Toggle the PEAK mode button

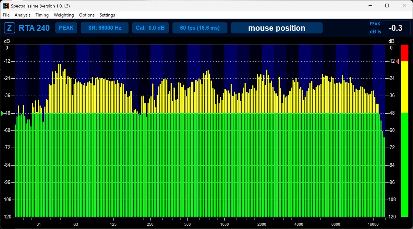click(66, 28)
